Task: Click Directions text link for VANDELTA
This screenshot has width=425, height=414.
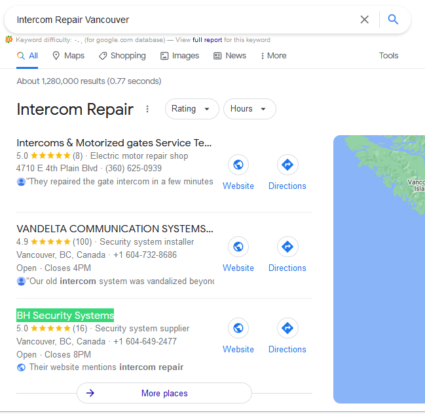Action: click(x=287, y=268)
